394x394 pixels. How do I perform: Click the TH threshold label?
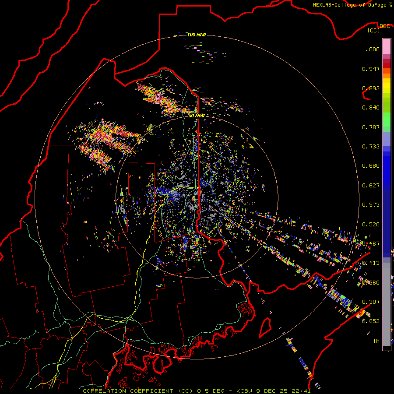click(x=376, y=341)
